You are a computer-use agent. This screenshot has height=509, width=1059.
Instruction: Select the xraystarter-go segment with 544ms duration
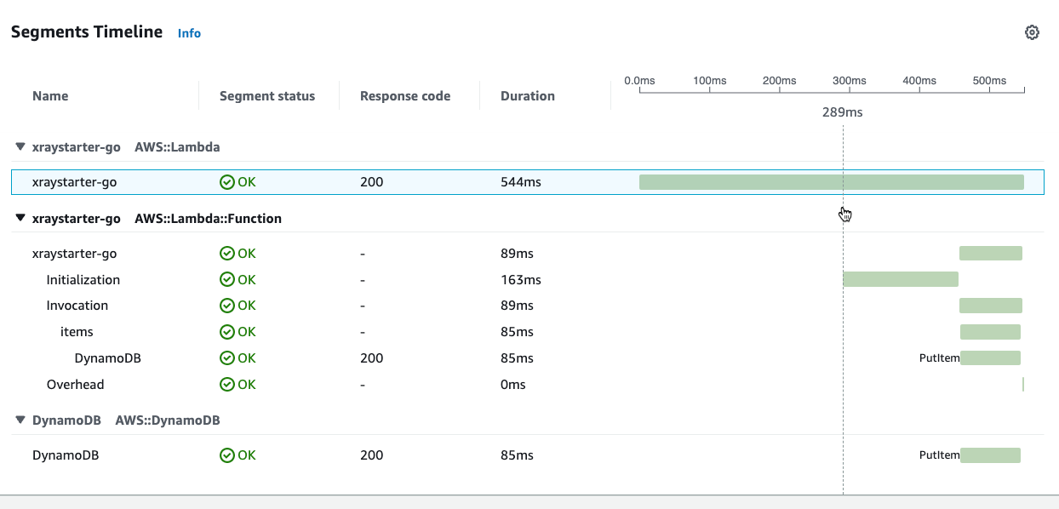(74, 181)
